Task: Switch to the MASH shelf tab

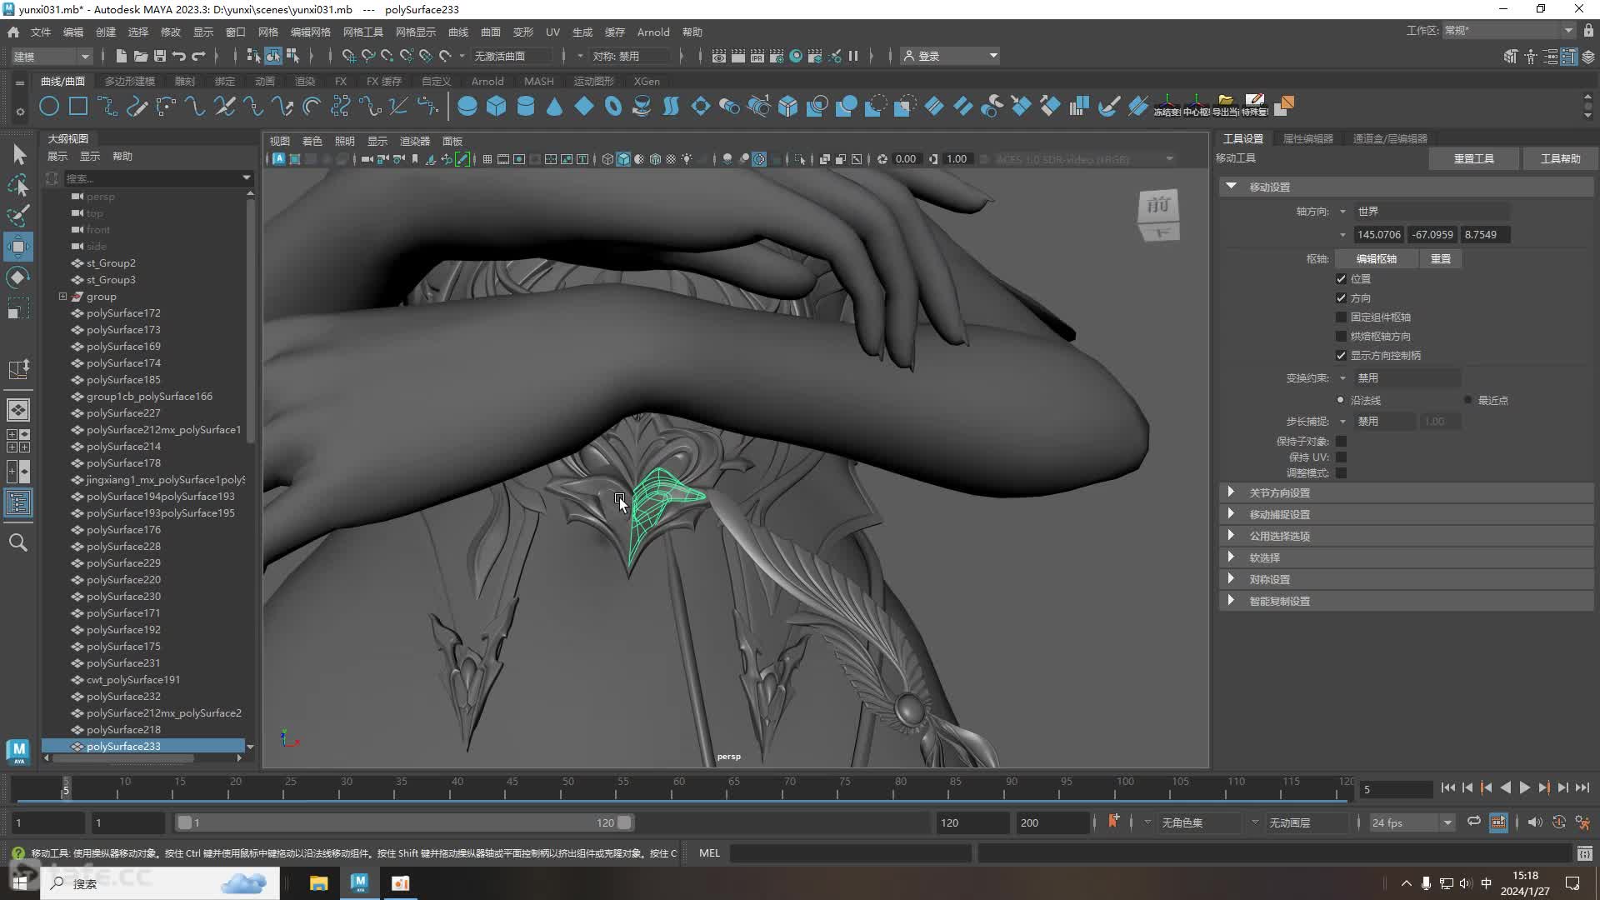Action: (x=538, y=81)
